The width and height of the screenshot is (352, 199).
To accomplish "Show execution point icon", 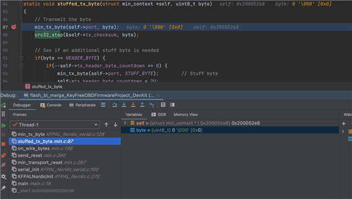I will click(103, 105).
